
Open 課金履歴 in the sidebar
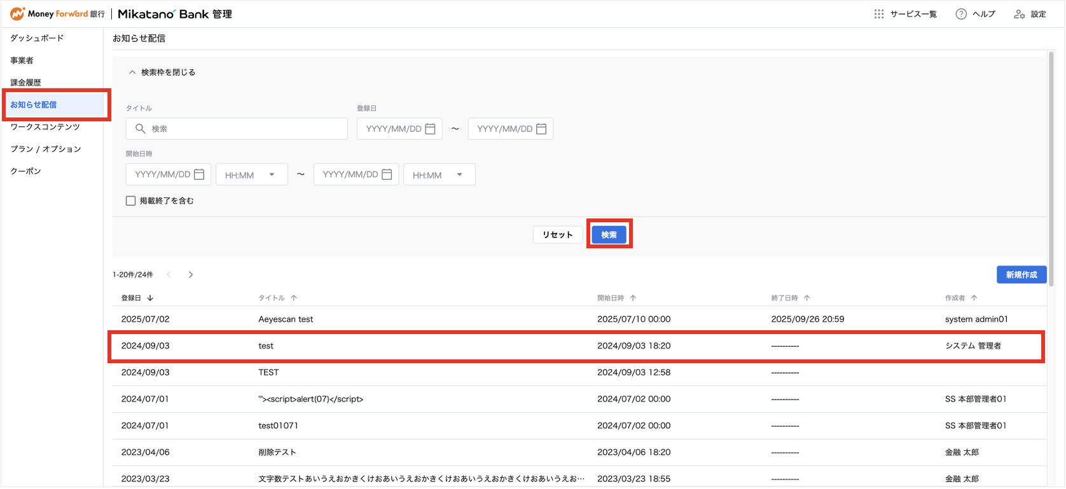(25, 83)
